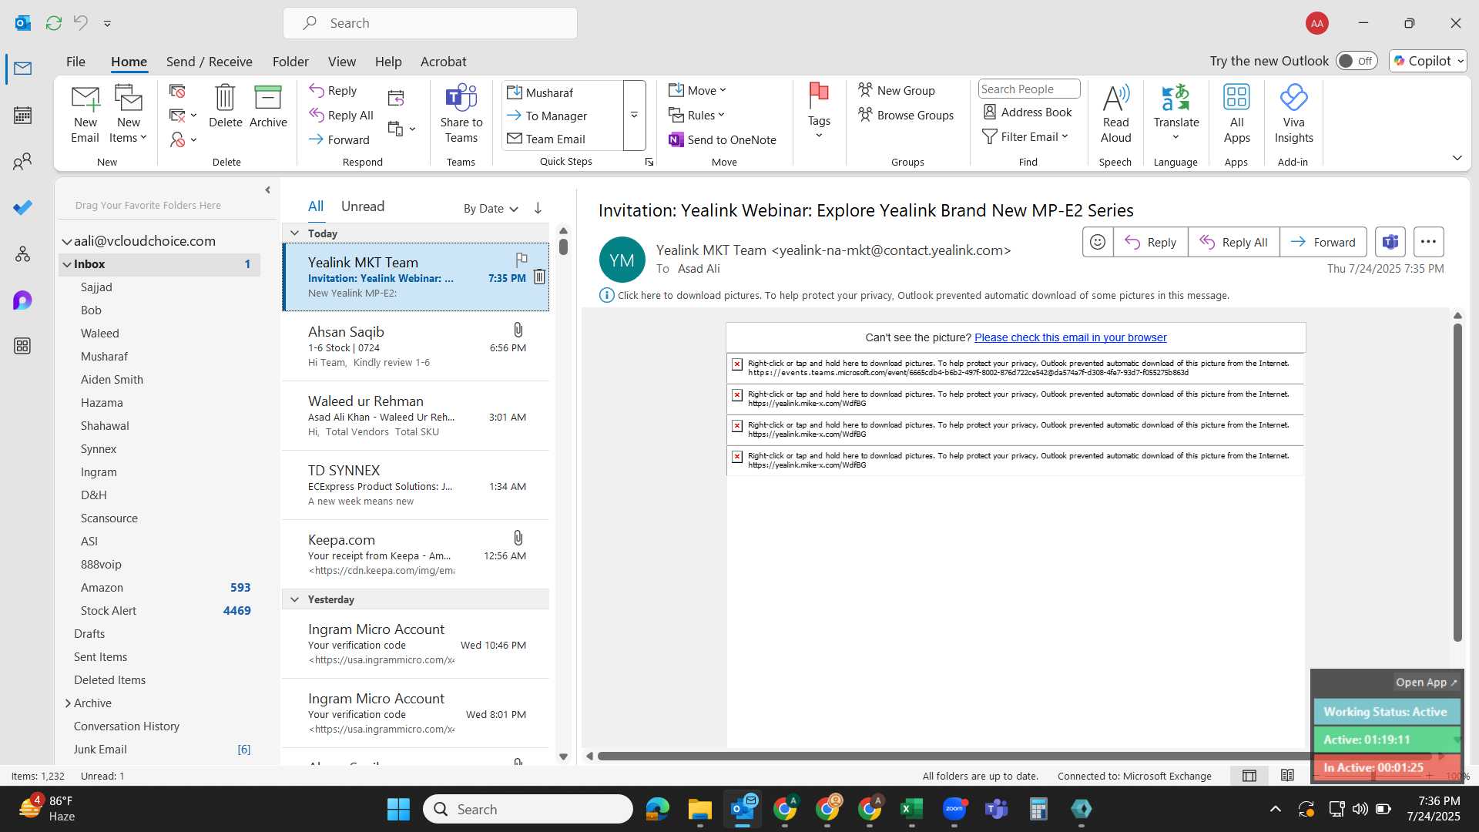Open the By Date sort dropdown
Screen dimensions: 1479x832
(491, 209)
